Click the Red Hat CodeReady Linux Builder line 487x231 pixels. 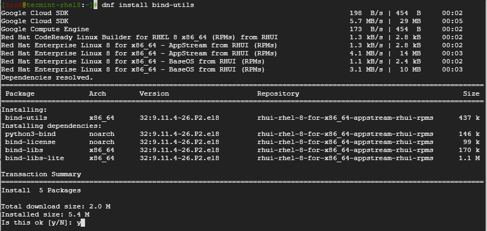click(139, 37)
